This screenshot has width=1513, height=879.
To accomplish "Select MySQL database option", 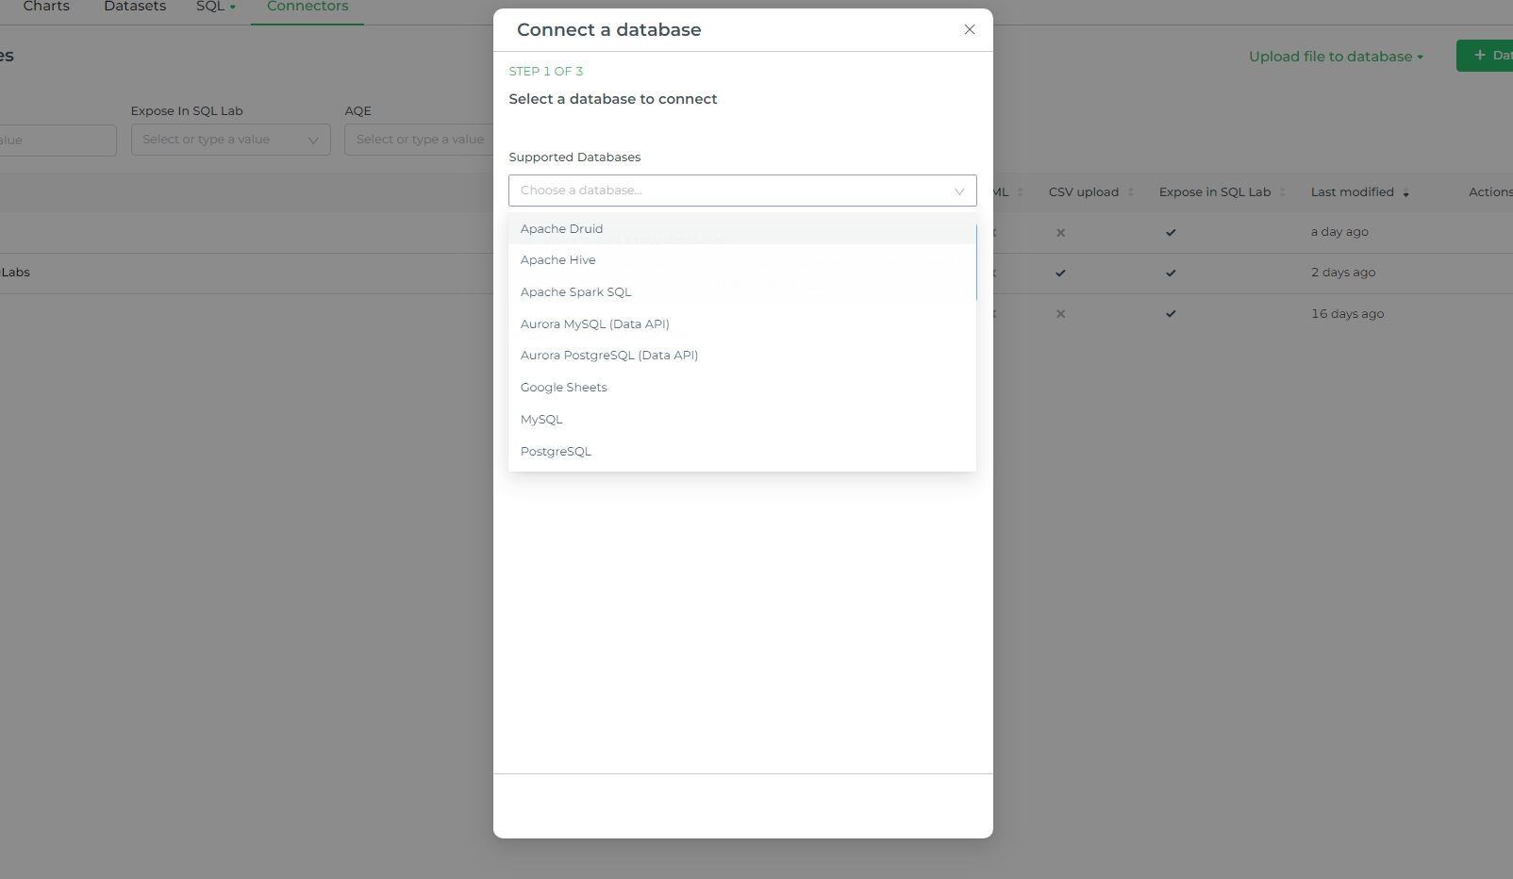I will pos(742,420).
